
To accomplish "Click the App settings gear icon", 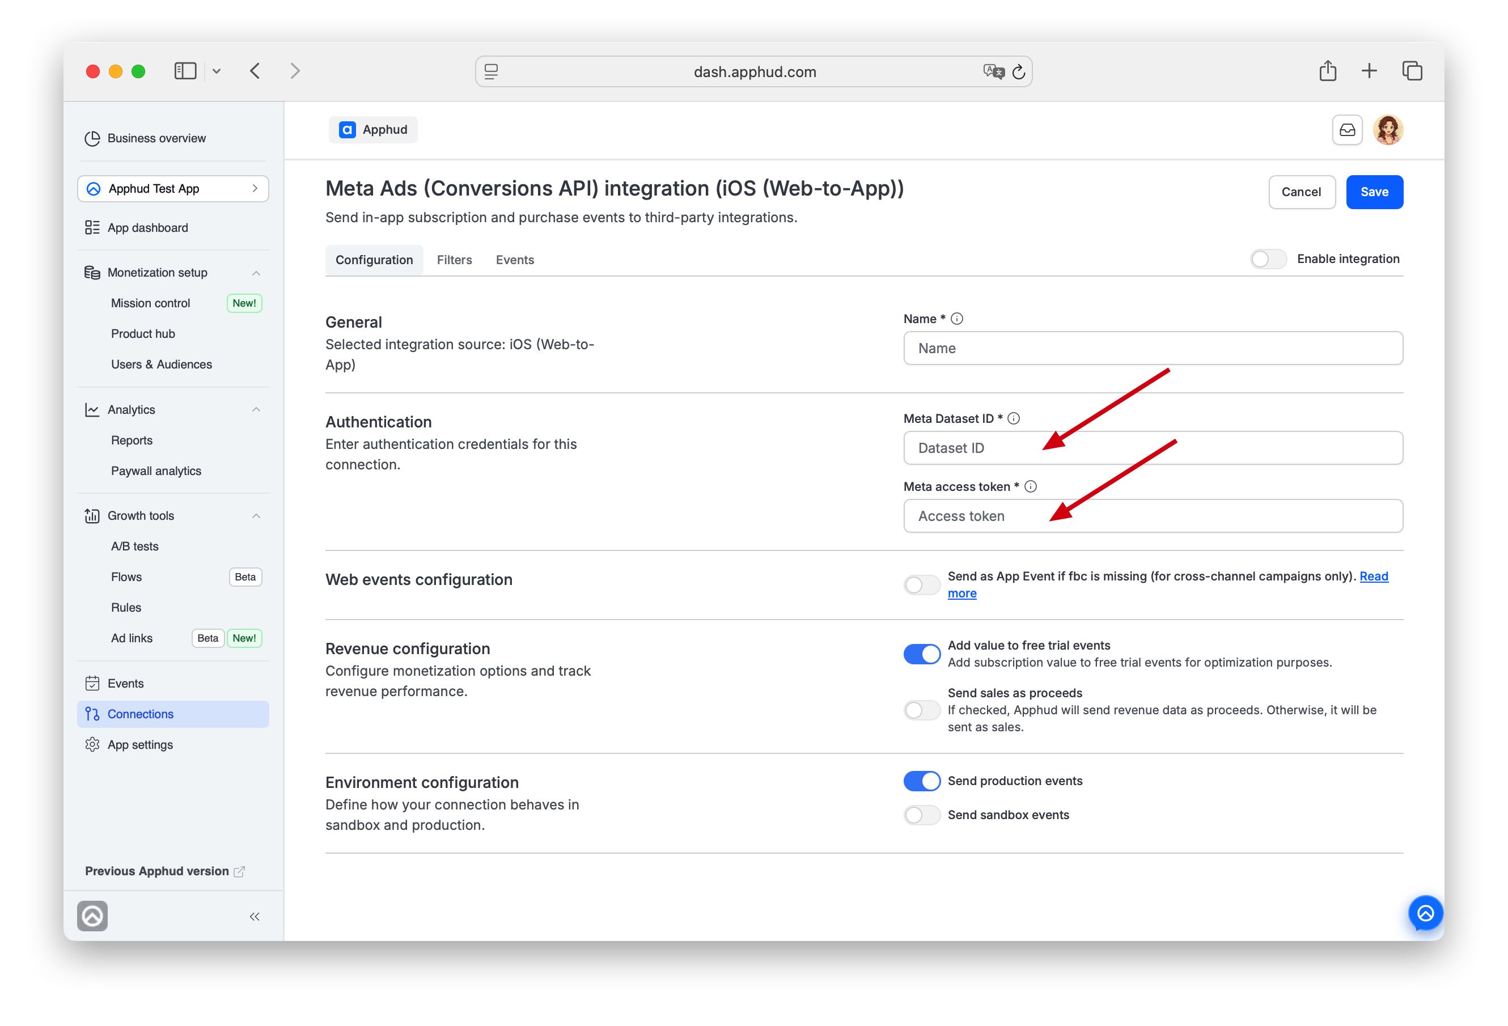I will coord(92,744).
